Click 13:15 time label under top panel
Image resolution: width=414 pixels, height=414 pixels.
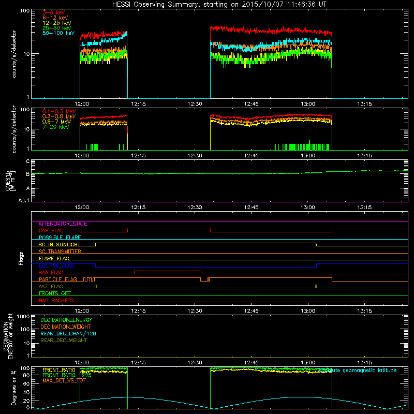[x=364, y=104]
